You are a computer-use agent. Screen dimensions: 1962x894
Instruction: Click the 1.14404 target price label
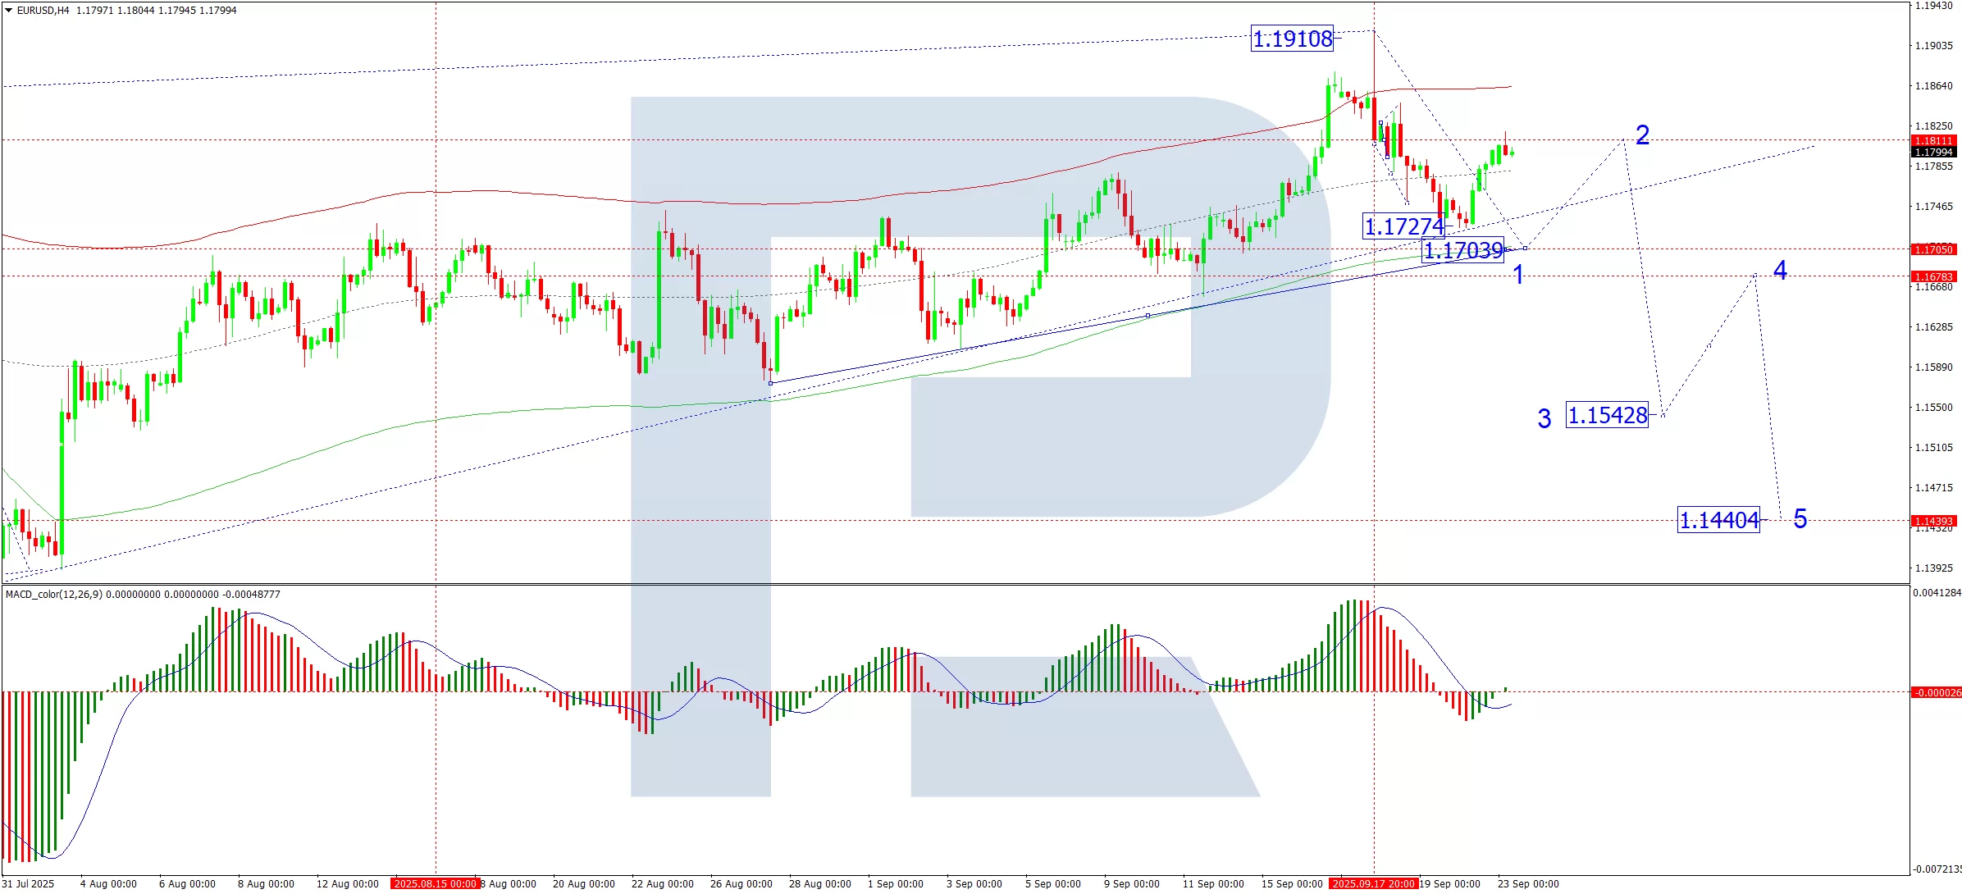pos(1718,520)
